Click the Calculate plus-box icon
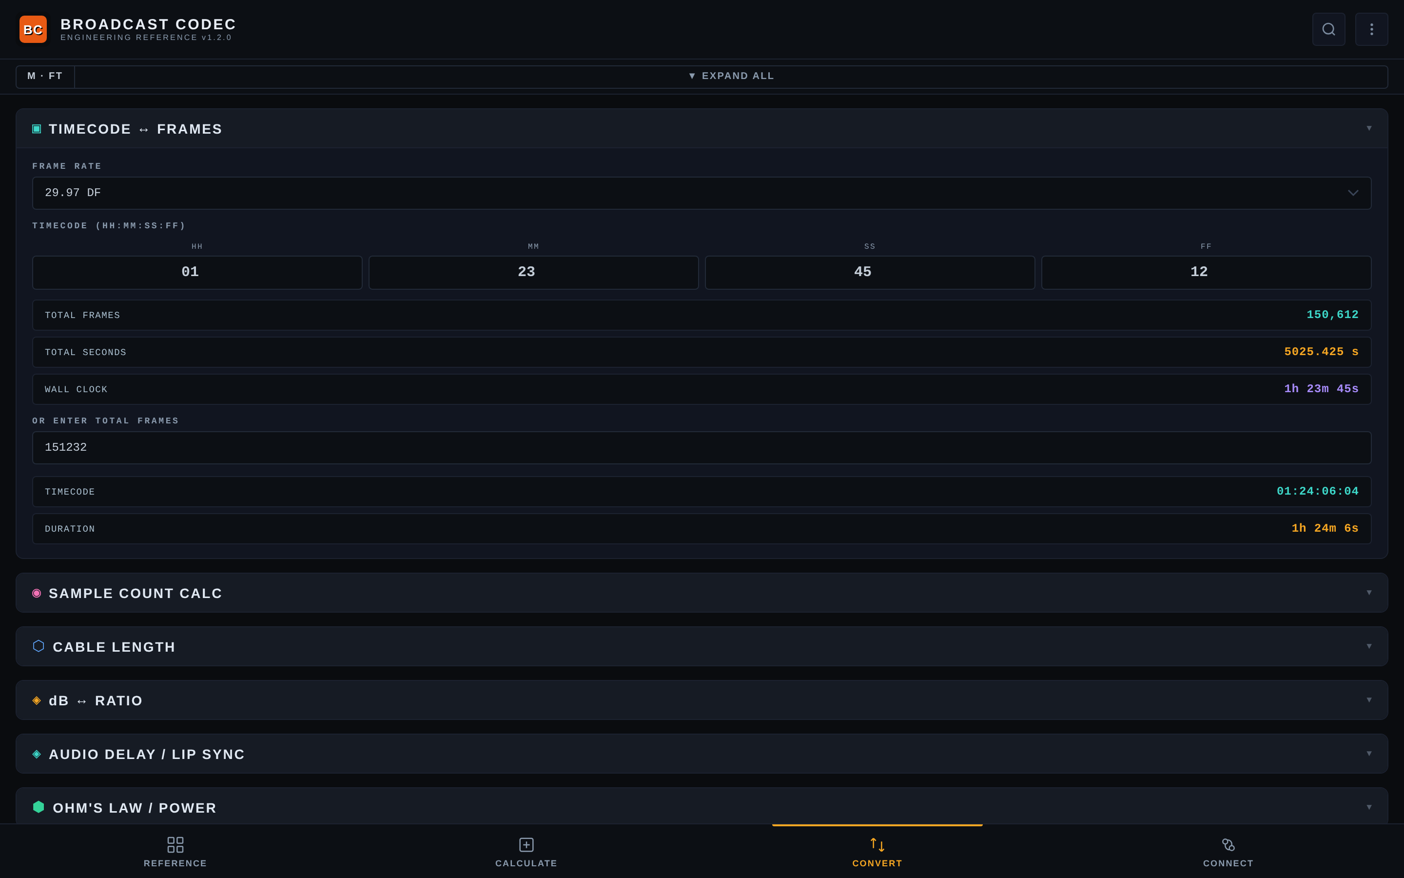This screenshot has width=1404, height=878. tap(526, 844)
